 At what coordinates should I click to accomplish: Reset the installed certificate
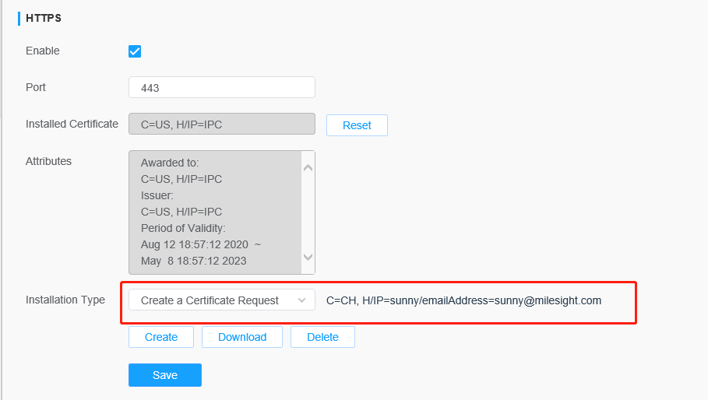pyautogui.click(x=357, y=125)
